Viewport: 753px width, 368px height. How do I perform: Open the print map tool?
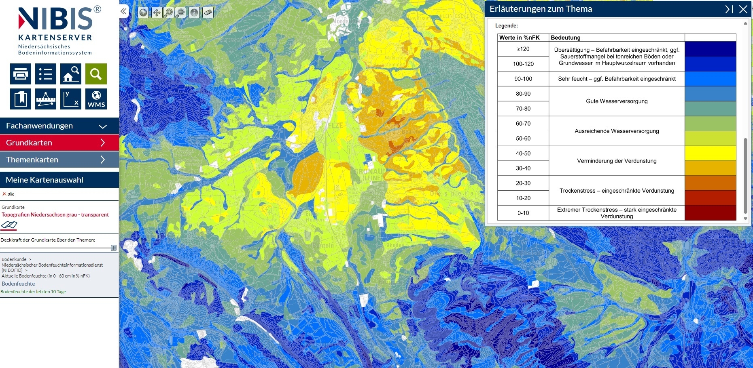[x=21, y=74]
